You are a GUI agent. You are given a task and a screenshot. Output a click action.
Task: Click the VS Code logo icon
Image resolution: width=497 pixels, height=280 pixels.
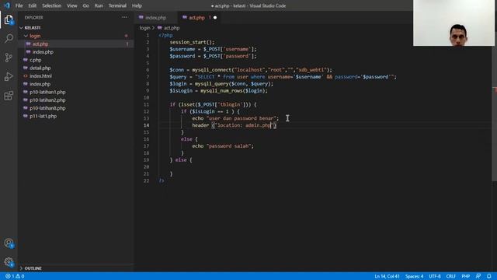click(7, 5)
